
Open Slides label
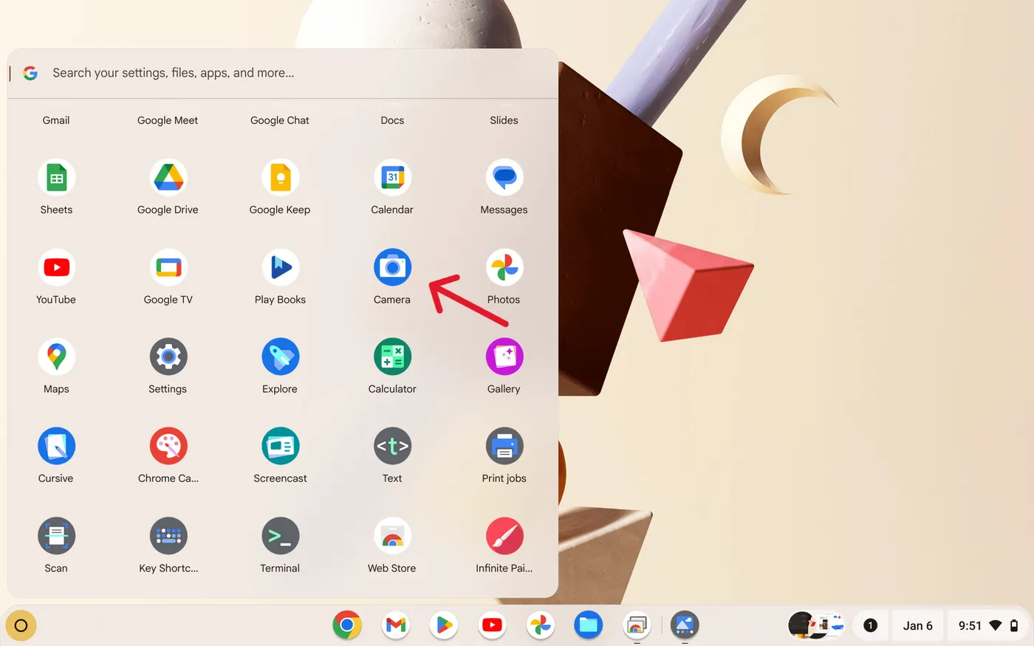pos(504,120)
